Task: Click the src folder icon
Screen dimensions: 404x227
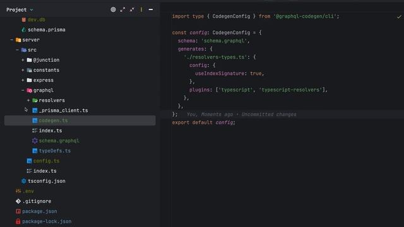Action: 24,50
